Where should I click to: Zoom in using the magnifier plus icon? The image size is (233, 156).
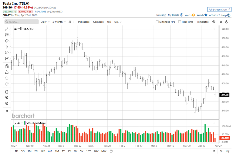pos(7,98)
